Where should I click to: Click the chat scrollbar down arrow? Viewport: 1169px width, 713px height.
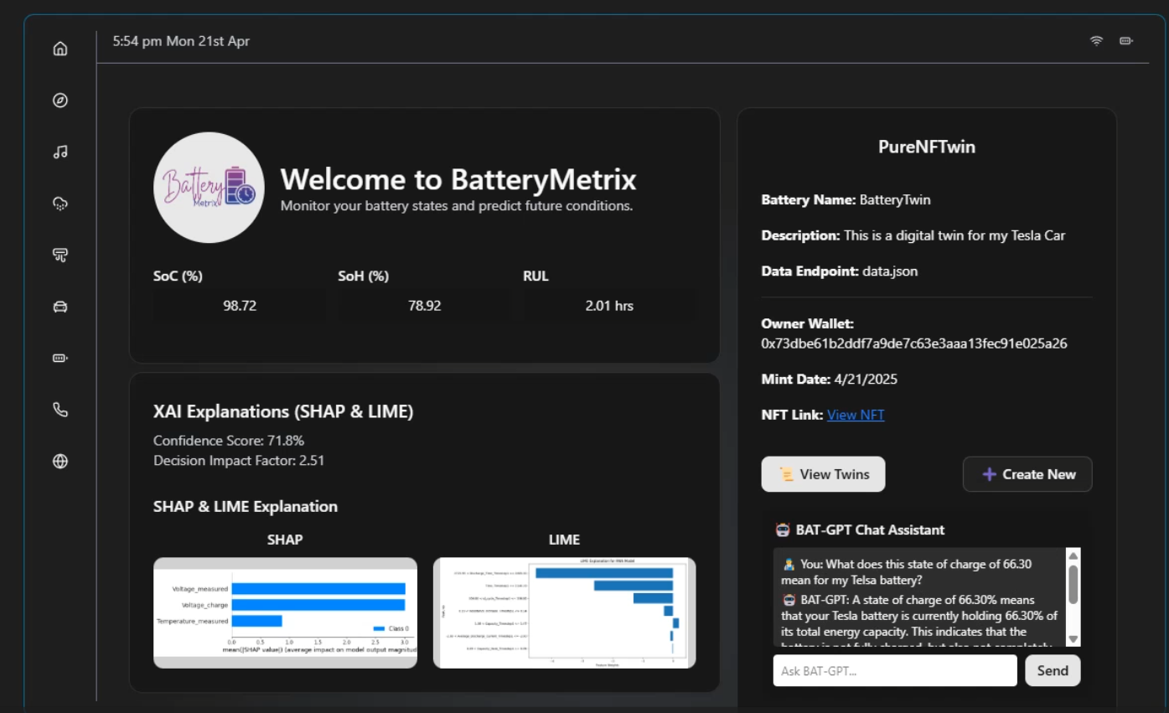point(1073,639)
